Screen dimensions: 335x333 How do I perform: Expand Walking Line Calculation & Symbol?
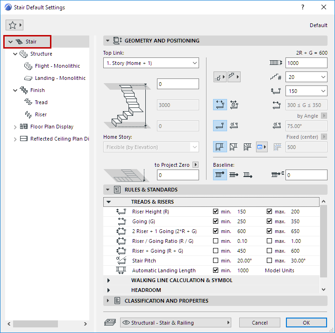tap(108, 280)
